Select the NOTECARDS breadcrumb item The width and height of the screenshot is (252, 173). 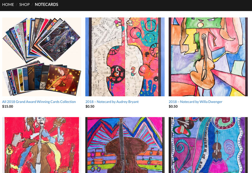[46, 4]
